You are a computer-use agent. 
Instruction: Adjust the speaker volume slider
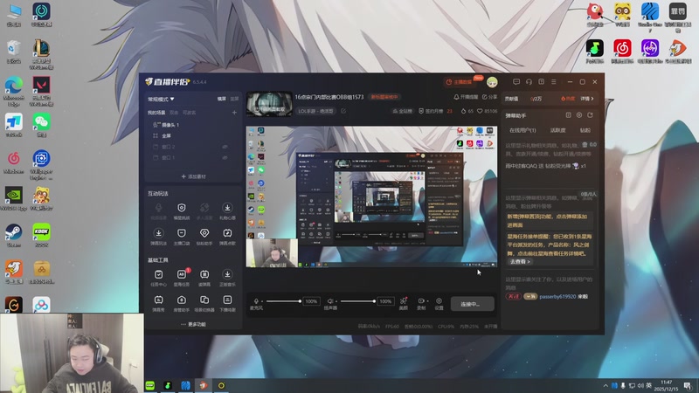[x=357, y=301]
